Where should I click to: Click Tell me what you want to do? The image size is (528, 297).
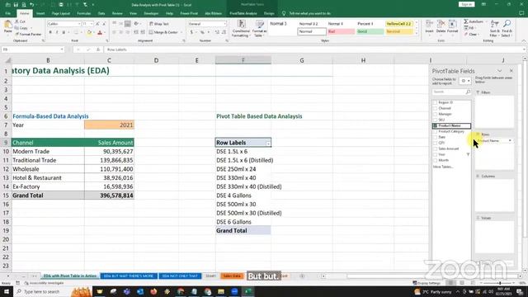pos(309,13)
